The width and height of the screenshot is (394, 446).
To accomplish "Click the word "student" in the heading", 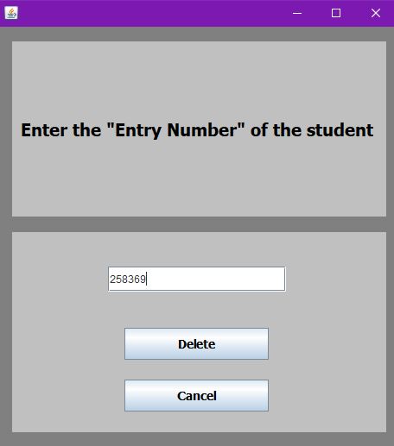I will click(340, 130).
